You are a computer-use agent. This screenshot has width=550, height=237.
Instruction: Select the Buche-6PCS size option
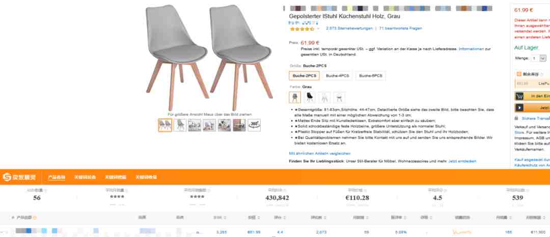tap(370, 76)
